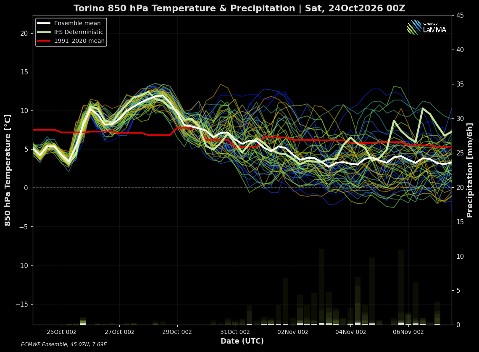
Task: Click the '20' tick on the temperature axis
Action: [x=24, y=34]
